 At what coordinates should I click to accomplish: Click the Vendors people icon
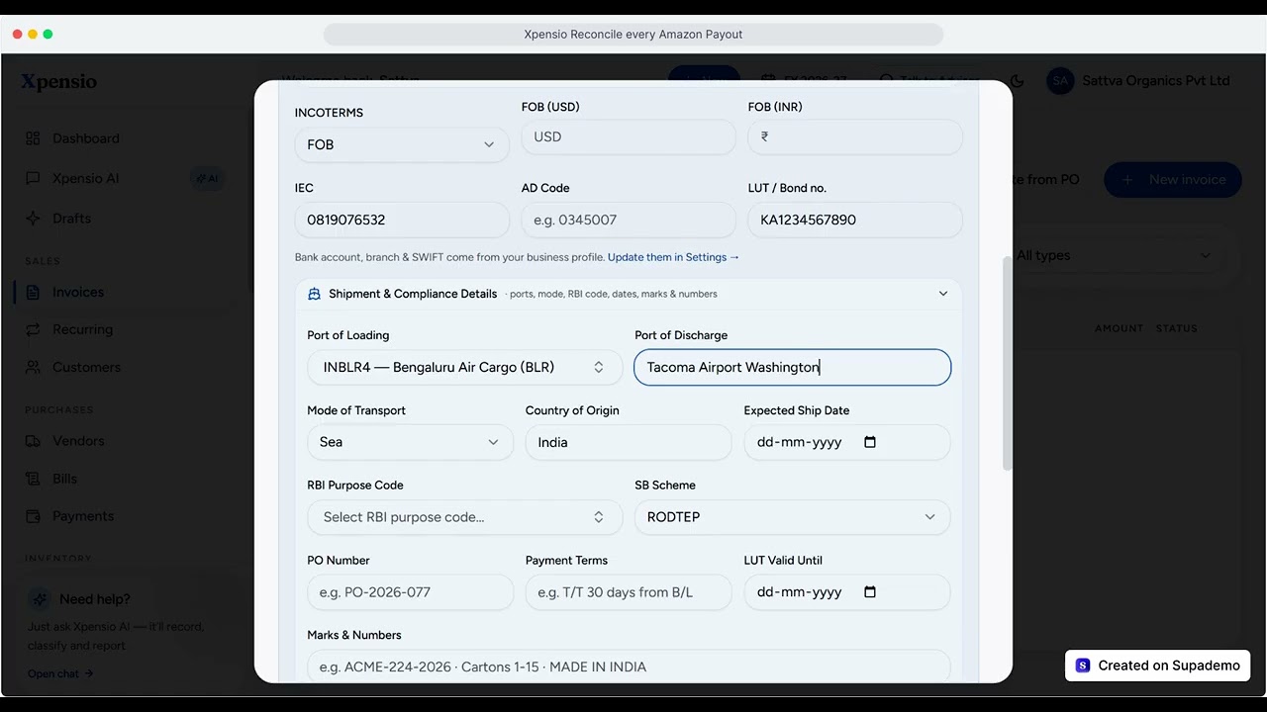click(34, 441)
